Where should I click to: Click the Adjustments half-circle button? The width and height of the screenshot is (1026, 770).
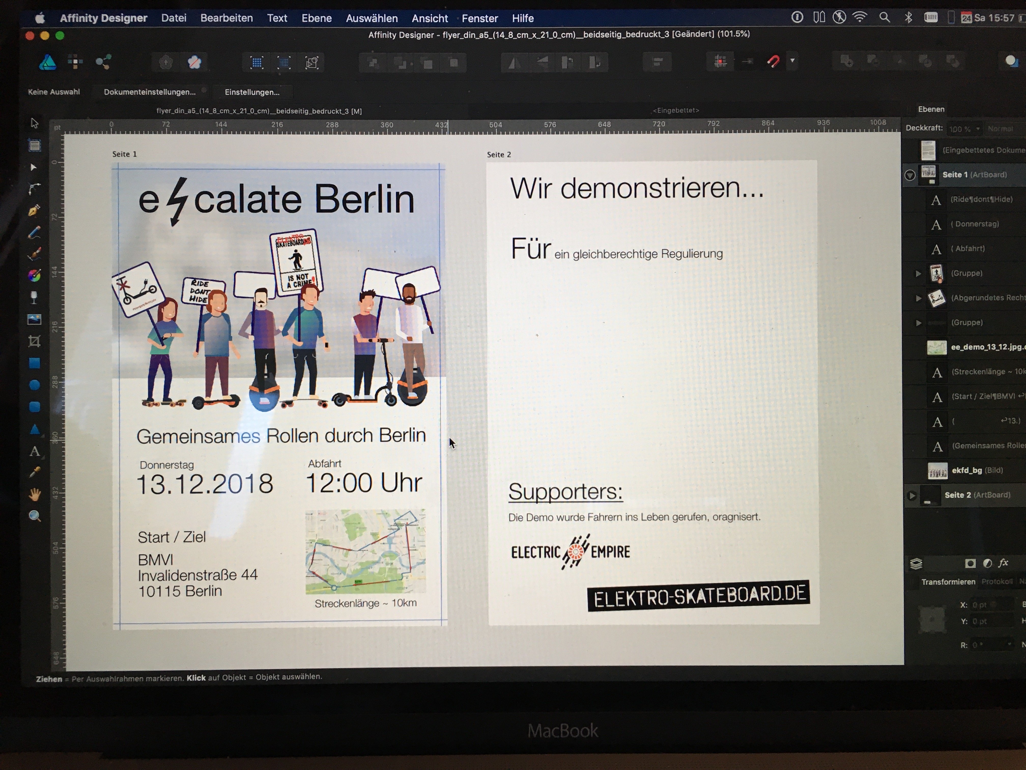[988, 563]
